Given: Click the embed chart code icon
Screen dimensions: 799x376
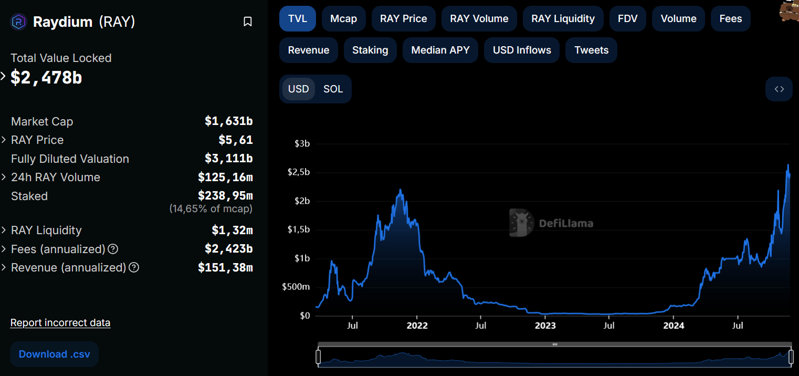Looking at the screenshot, I should [x=779, y=89].
